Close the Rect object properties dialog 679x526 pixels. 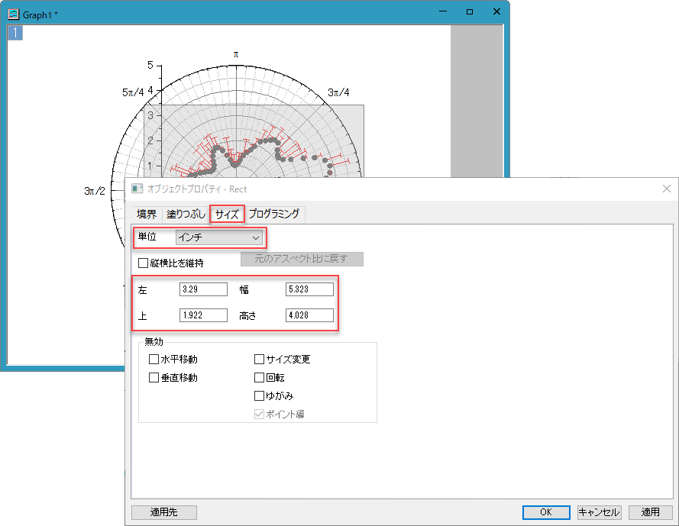coord(667,189)
